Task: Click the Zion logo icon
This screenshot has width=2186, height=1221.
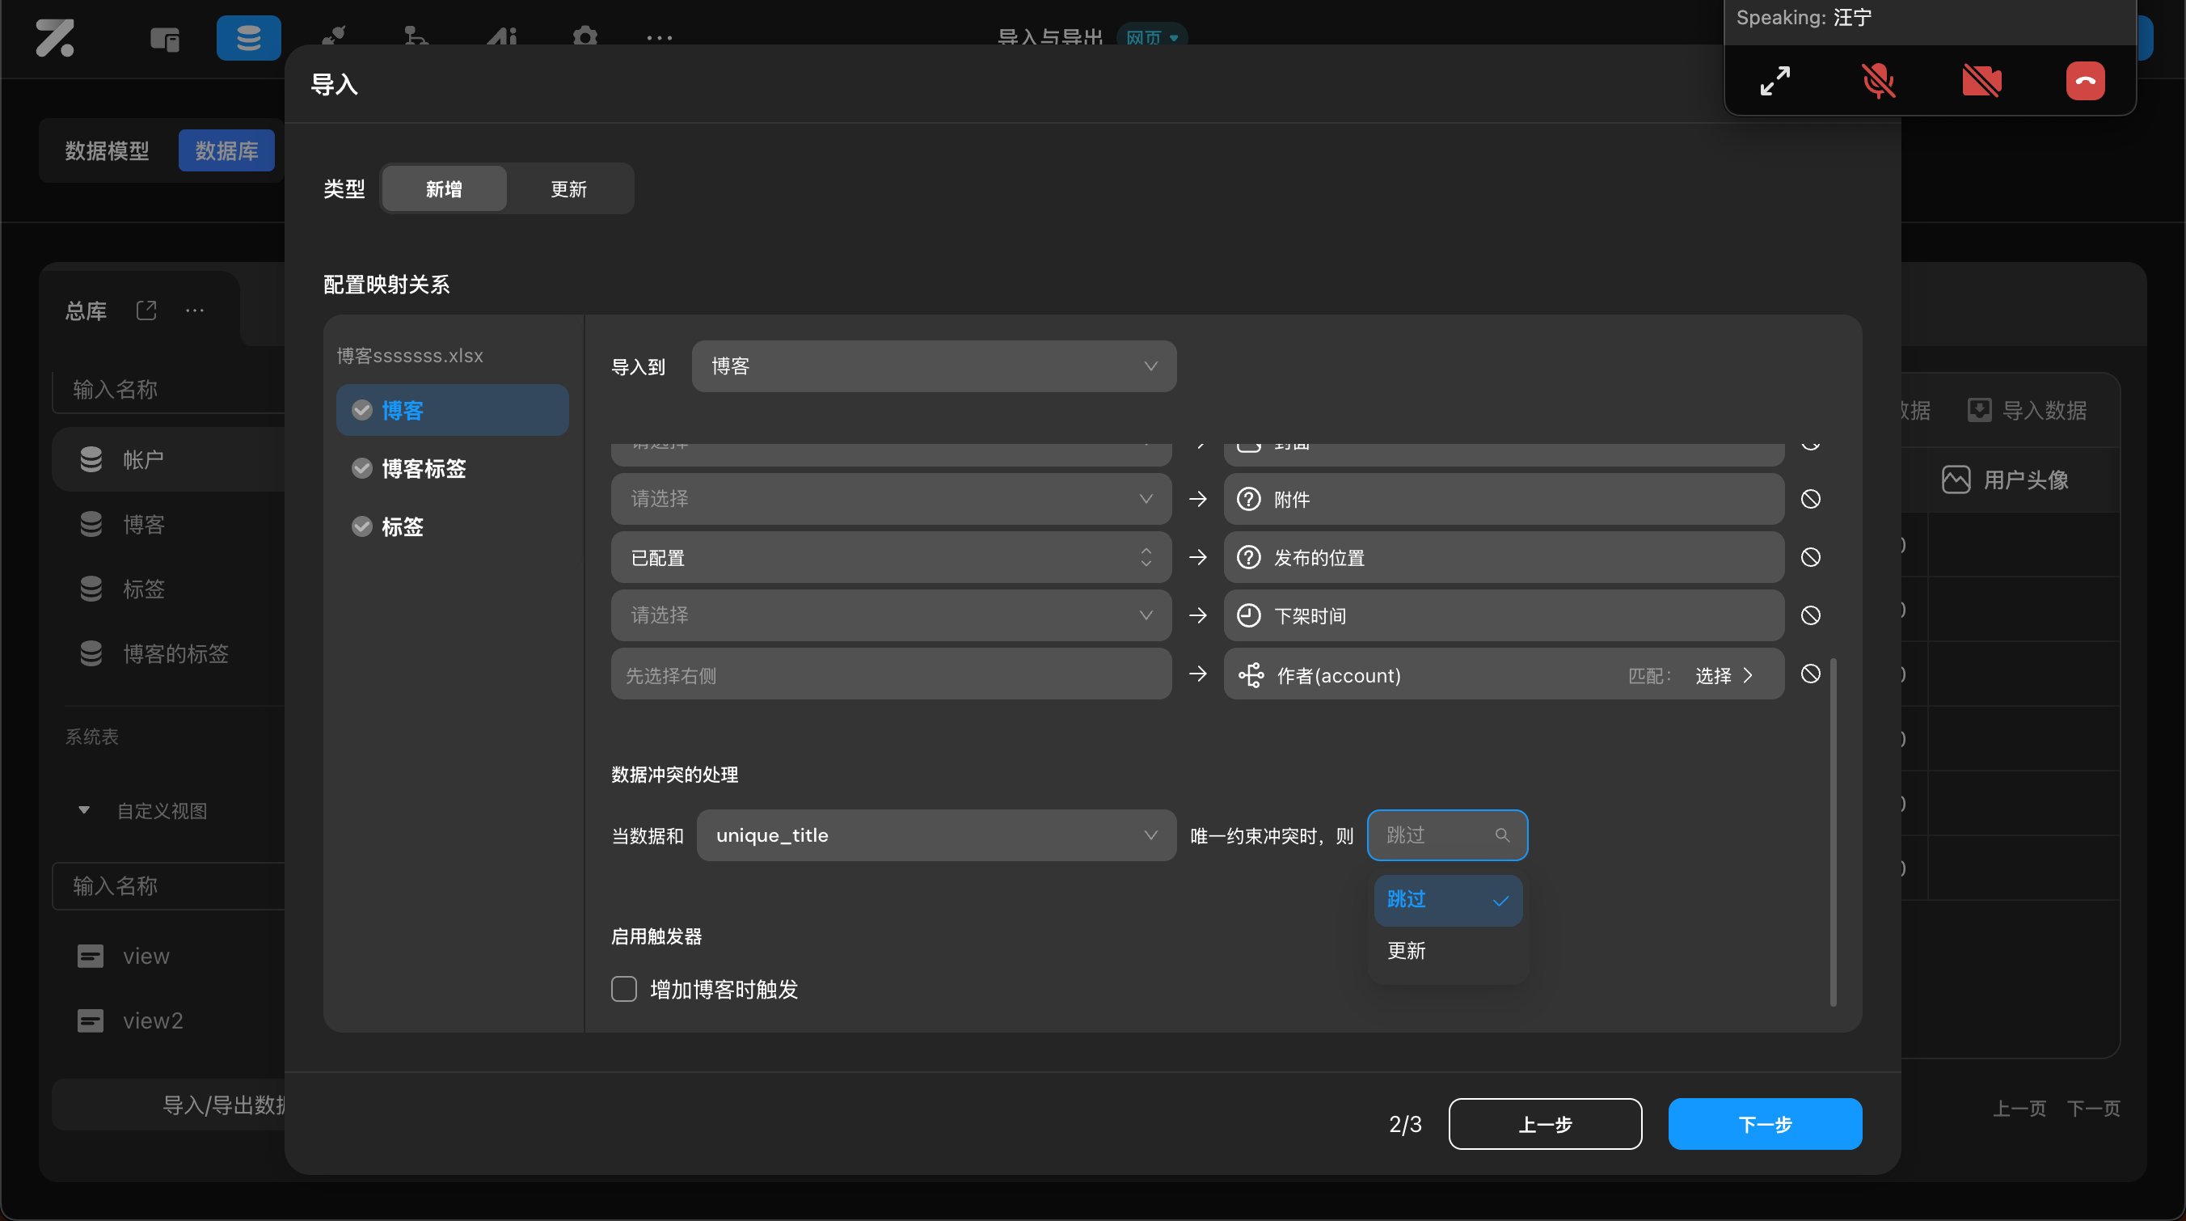Action: [x=55, y=38]
